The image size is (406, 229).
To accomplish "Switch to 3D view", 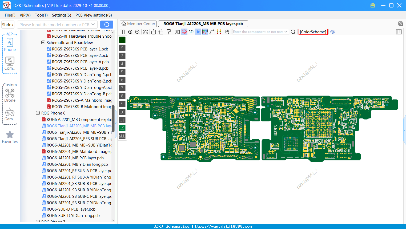I will (x=191, y=32).
